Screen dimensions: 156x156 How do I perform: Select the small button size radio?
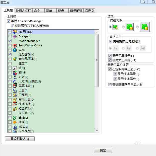(x=110, y=27)
